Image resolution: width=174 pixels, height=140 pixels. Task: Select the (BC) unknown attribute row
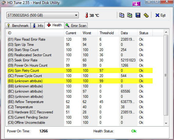point(80,91)
